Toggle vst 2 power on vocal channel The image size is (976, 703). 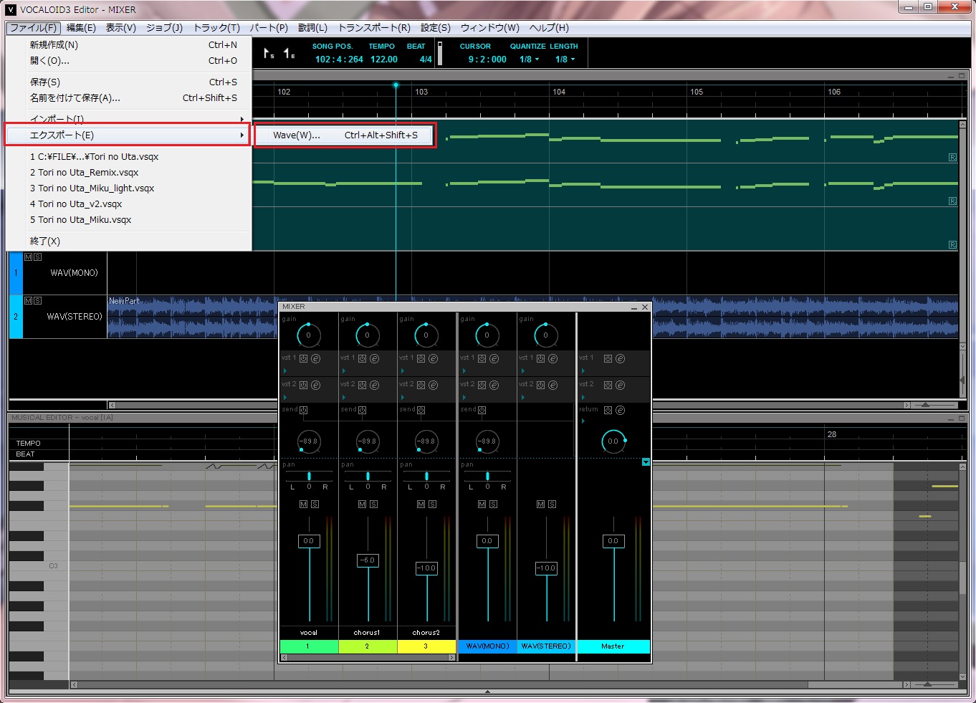click(x=303, y=385)
